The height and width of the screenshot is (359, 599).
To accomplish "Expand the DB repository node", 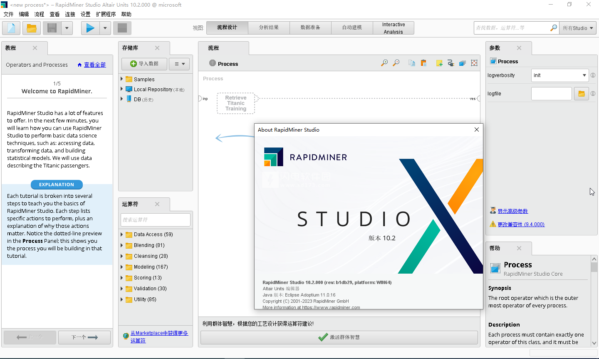I will point(122,99).
